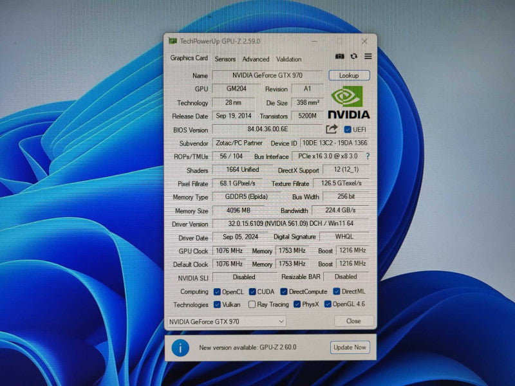Click the GPU Clock row Boost 1216 MHz
The image size is (515, 386).
coord(352,250)
